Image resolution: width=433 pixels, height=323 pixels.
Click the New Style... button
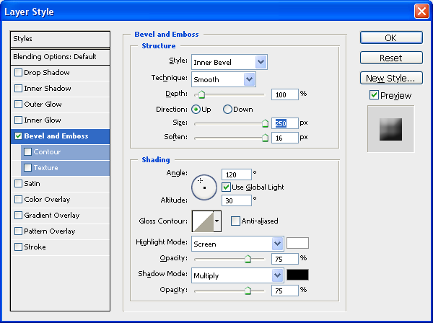coord(391,79)
